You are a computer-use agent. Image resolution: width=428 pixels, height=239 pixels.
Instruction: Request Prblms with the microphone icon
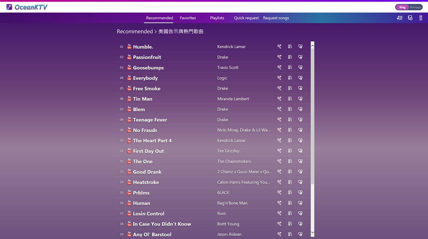pos(280,193)
